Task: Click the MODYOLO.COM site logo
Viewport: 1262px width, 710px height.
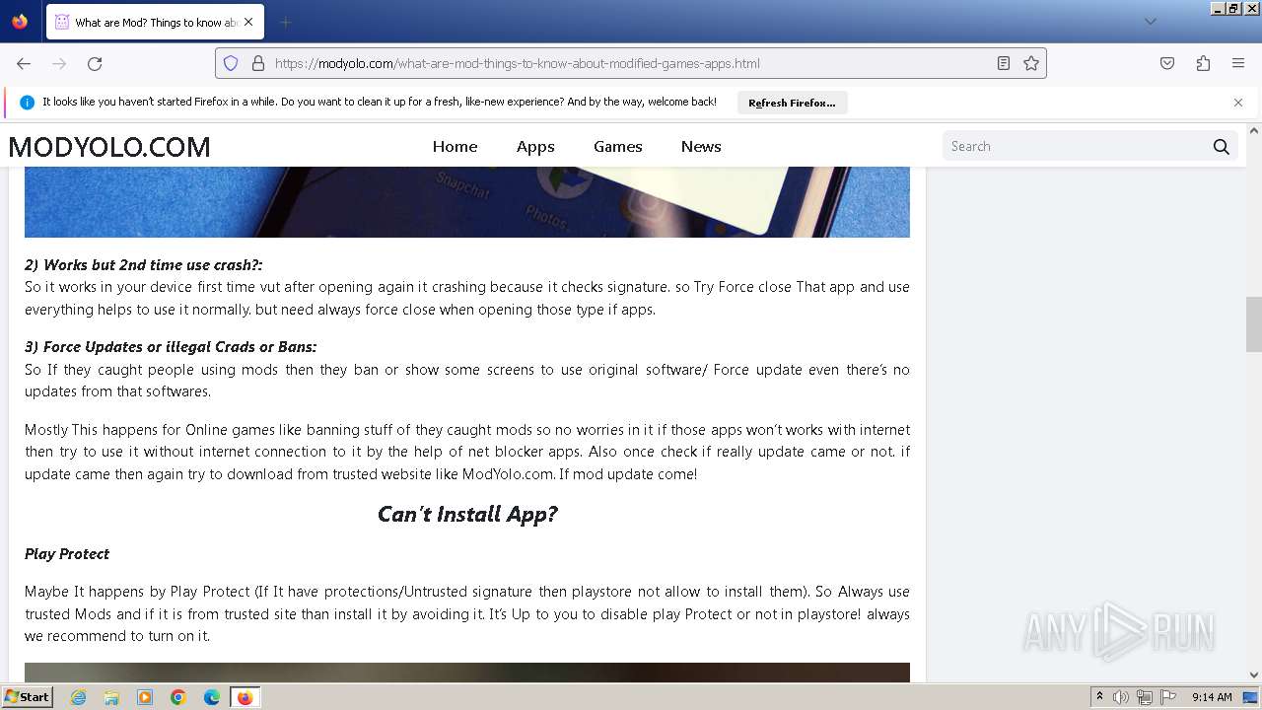Action: (x=109, y=147)
